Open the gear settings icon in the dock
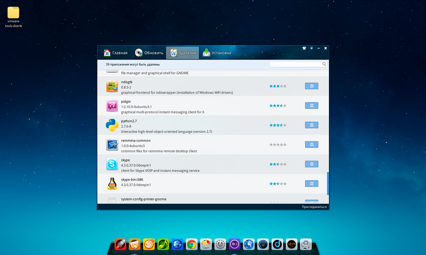 click(220, 244)
